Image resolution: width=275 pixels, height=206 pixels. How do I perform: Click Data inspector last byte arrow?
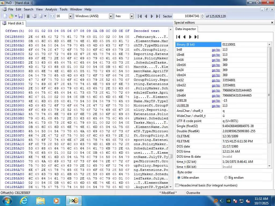196,37
